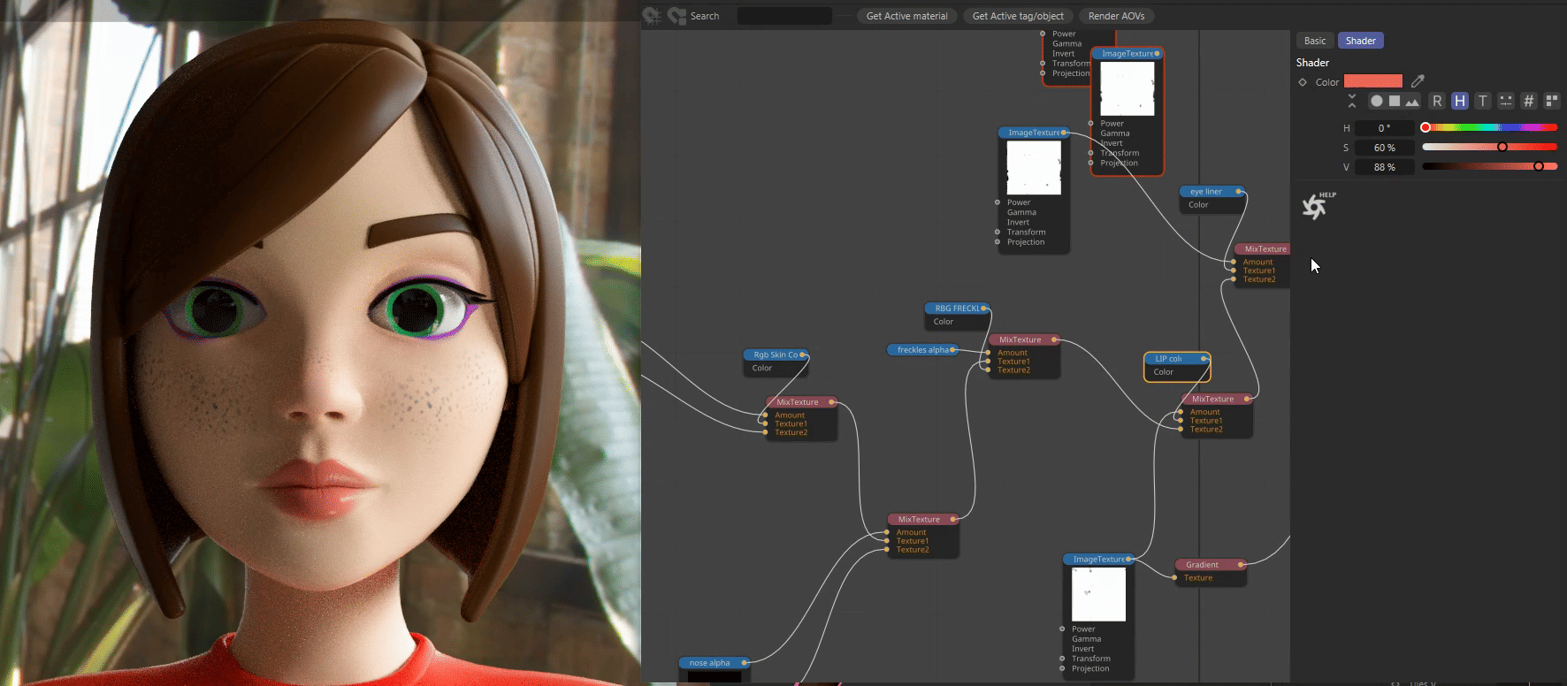Click the Render AOVs button

[1116, 16]
